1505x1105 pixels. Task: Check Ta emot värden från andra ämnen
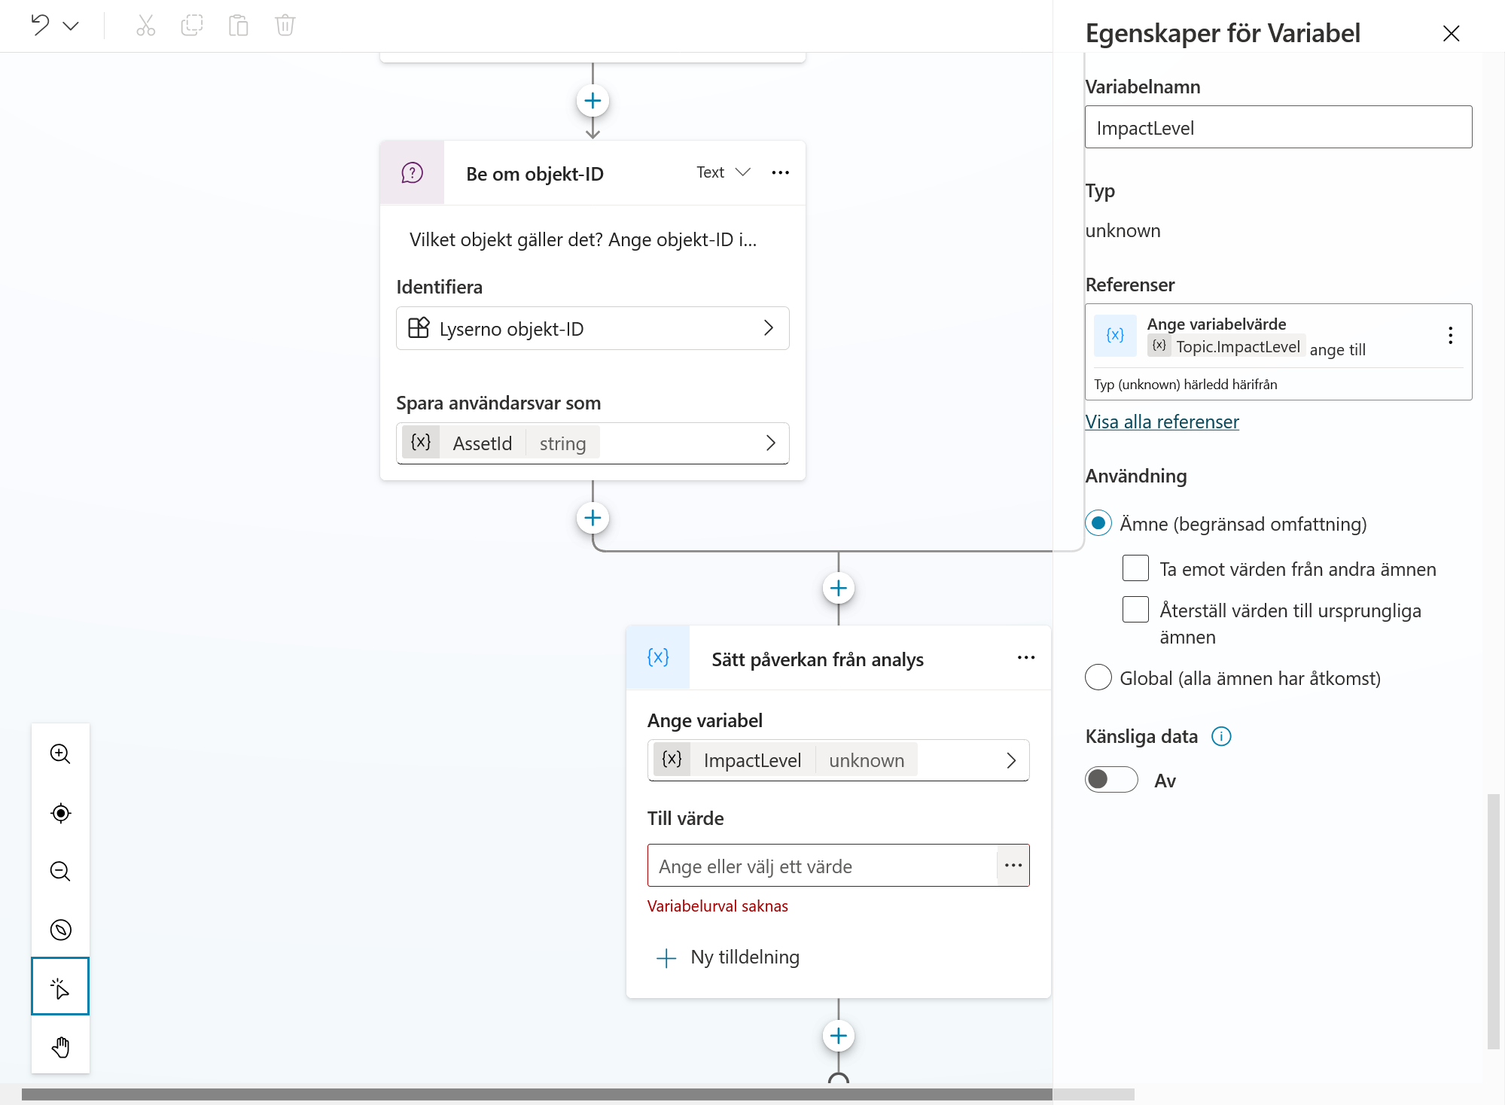click(1135, 568)
